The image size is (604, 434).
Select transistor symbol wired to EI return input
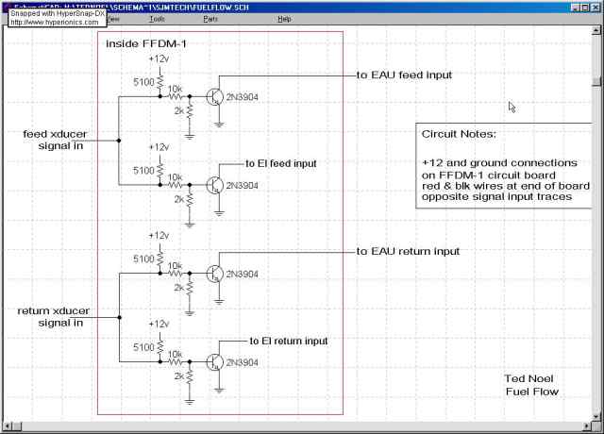(x=214, y=361)
